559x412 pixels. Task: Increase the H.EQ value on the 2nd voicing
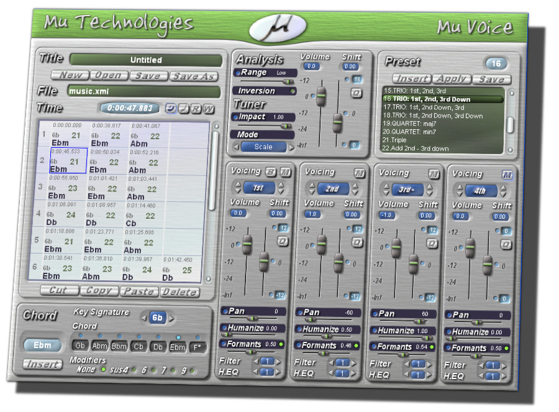[x=353, y=373]
